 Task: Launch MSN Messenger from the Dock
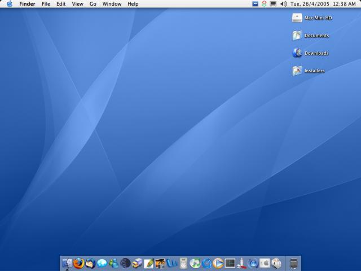tap(114, 263)
